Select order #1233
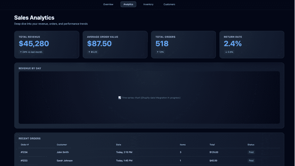The height and width of the screenshot is (166, 295). coord(24,161)
